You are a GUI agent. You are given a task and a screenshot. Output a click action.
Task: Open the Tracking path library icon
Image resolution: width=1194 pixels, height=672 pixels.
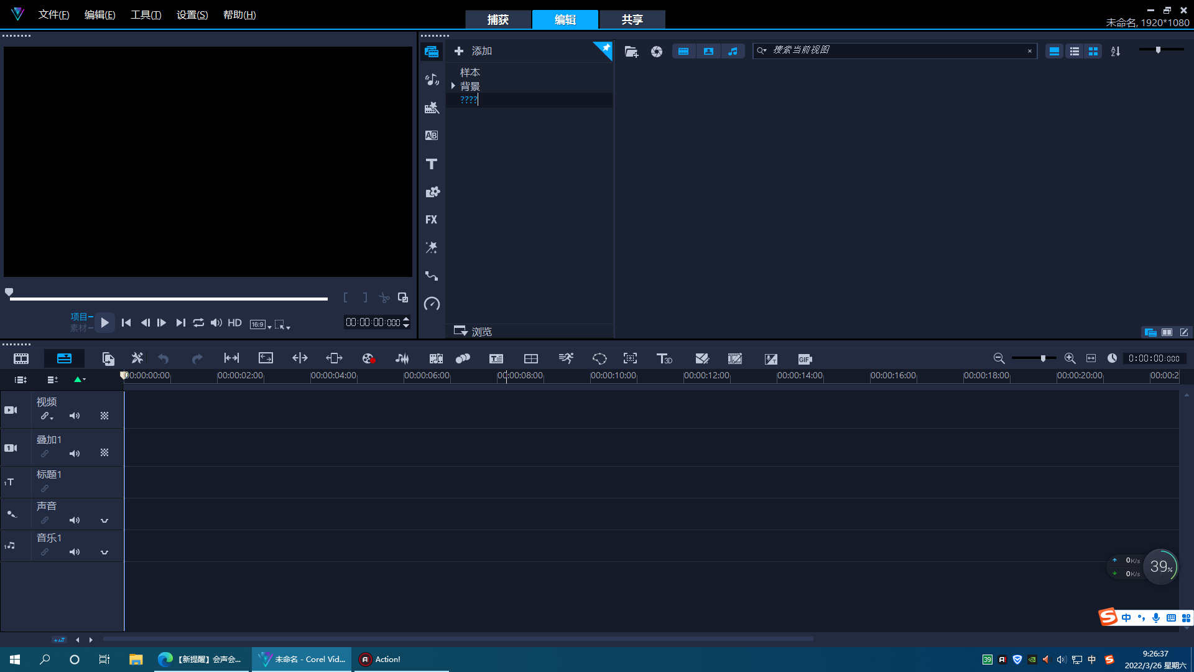pos(432,276)
